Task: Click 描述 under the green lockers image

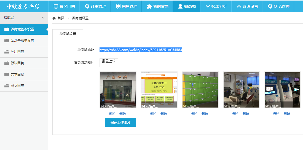Action: coord(194,114)
